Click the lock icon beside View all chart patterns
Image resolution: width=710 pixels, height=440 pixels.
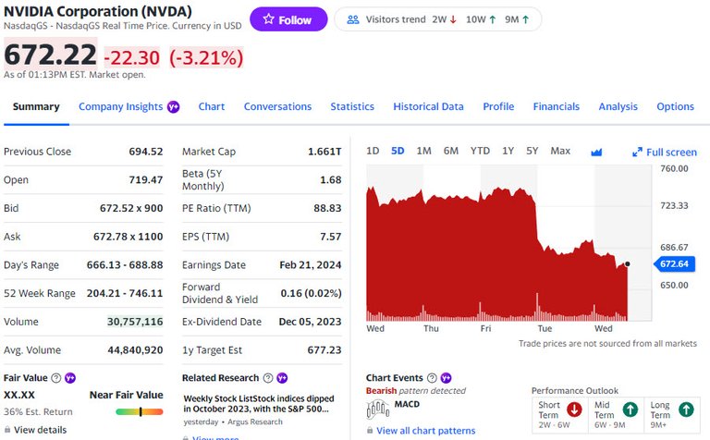370,431
